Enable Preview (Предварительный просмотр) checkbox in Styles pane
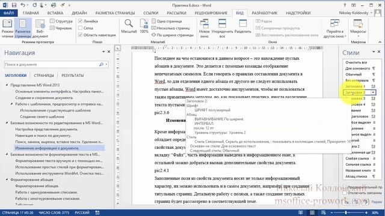 click(345, 187)
